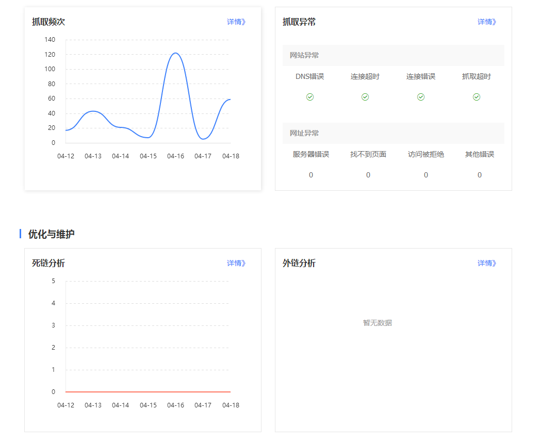Click the green check icon under 抓取超时
The image size is (540, 443).
[x=477, y=97]
